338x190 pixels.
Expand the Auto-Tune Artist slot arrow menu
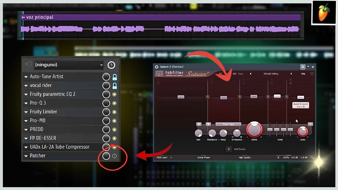click(x=26, y=77)
